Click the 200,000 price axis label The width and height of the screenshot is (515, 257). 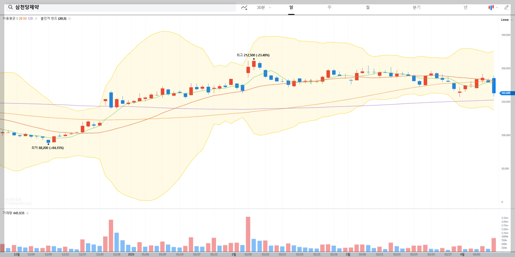[506, 68]
